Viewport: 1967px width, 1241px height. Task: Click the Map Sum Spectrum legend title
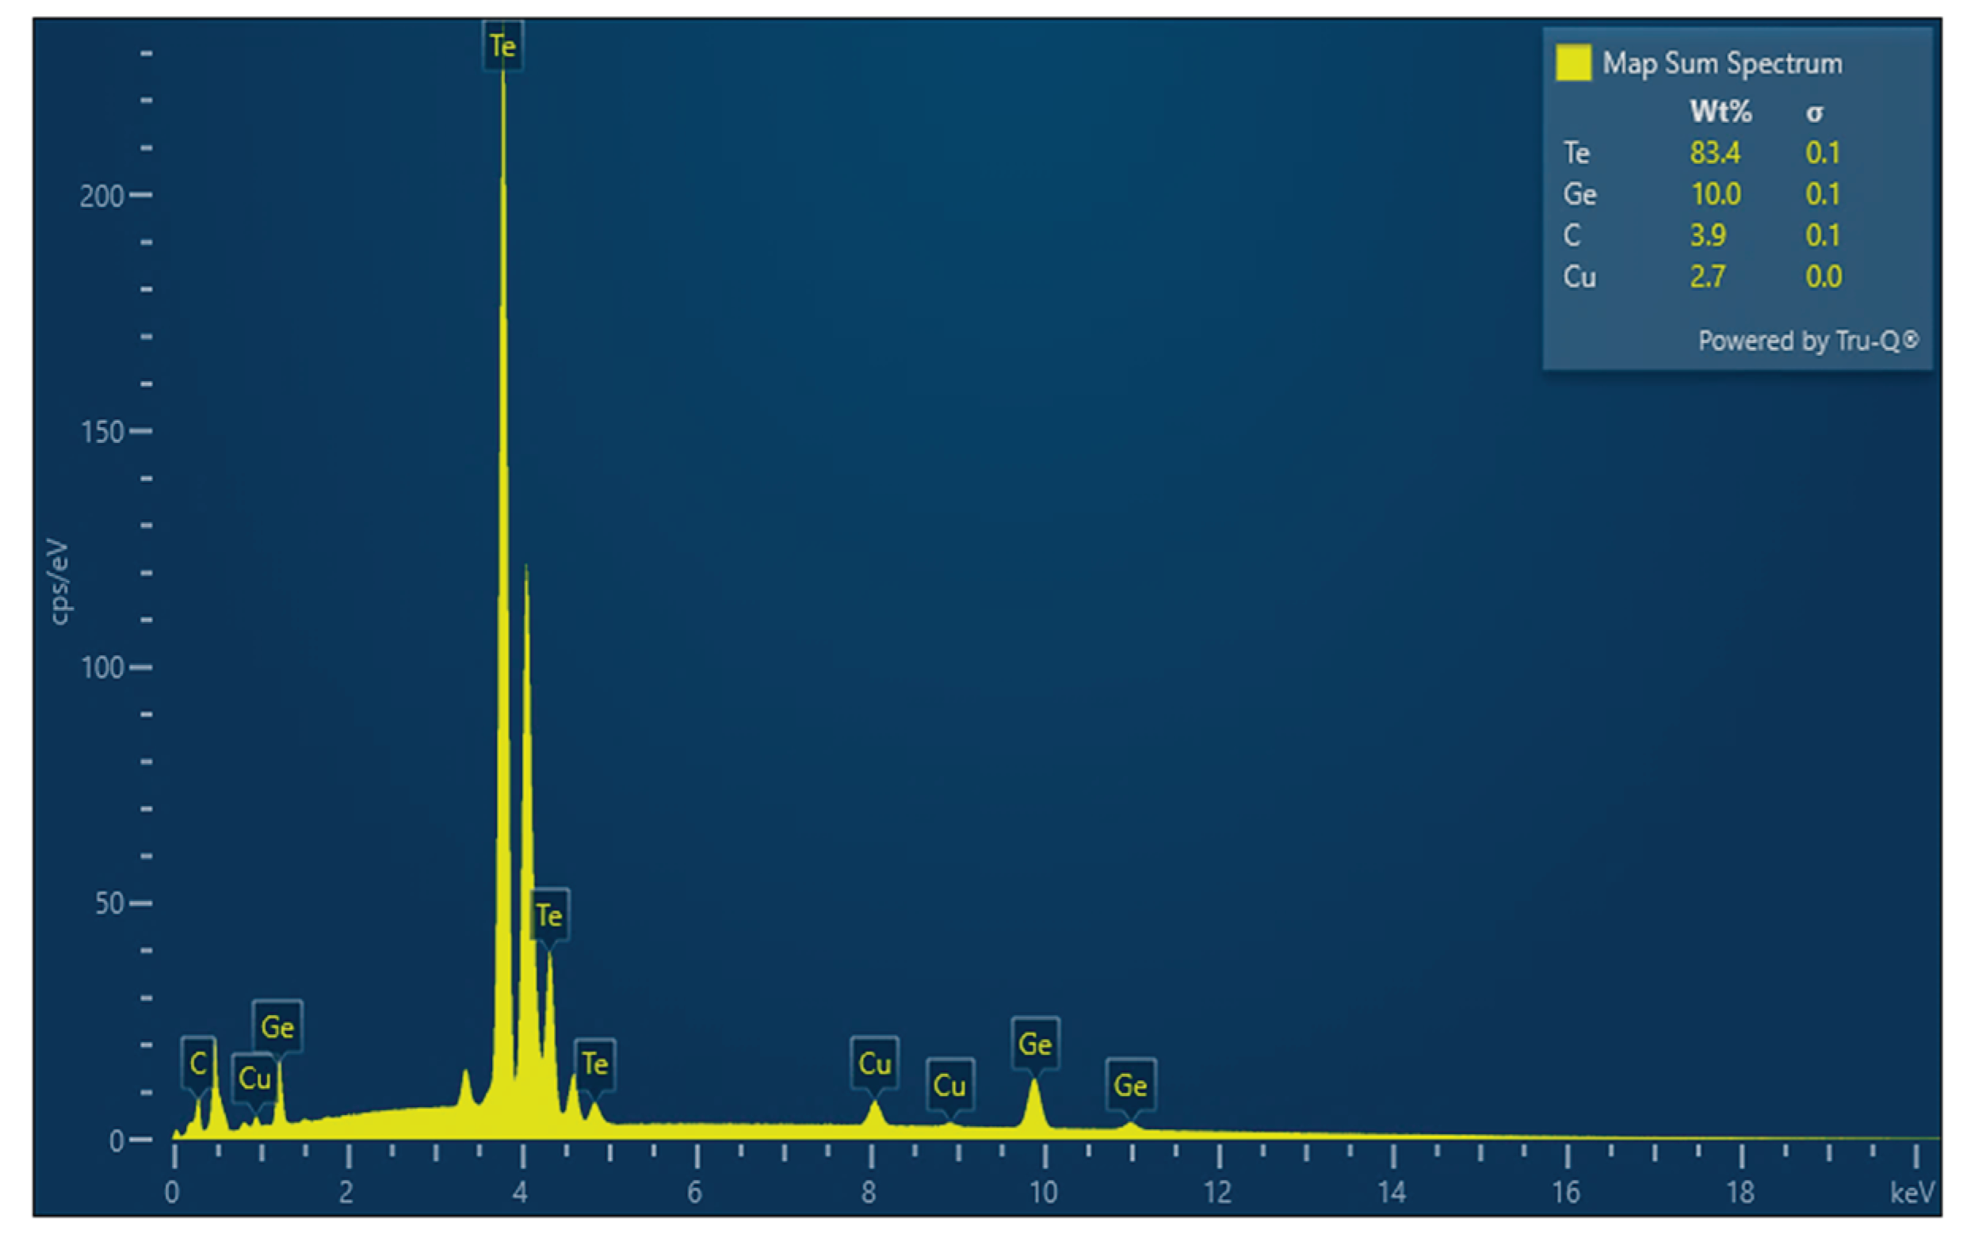(x=1722, y=63)
